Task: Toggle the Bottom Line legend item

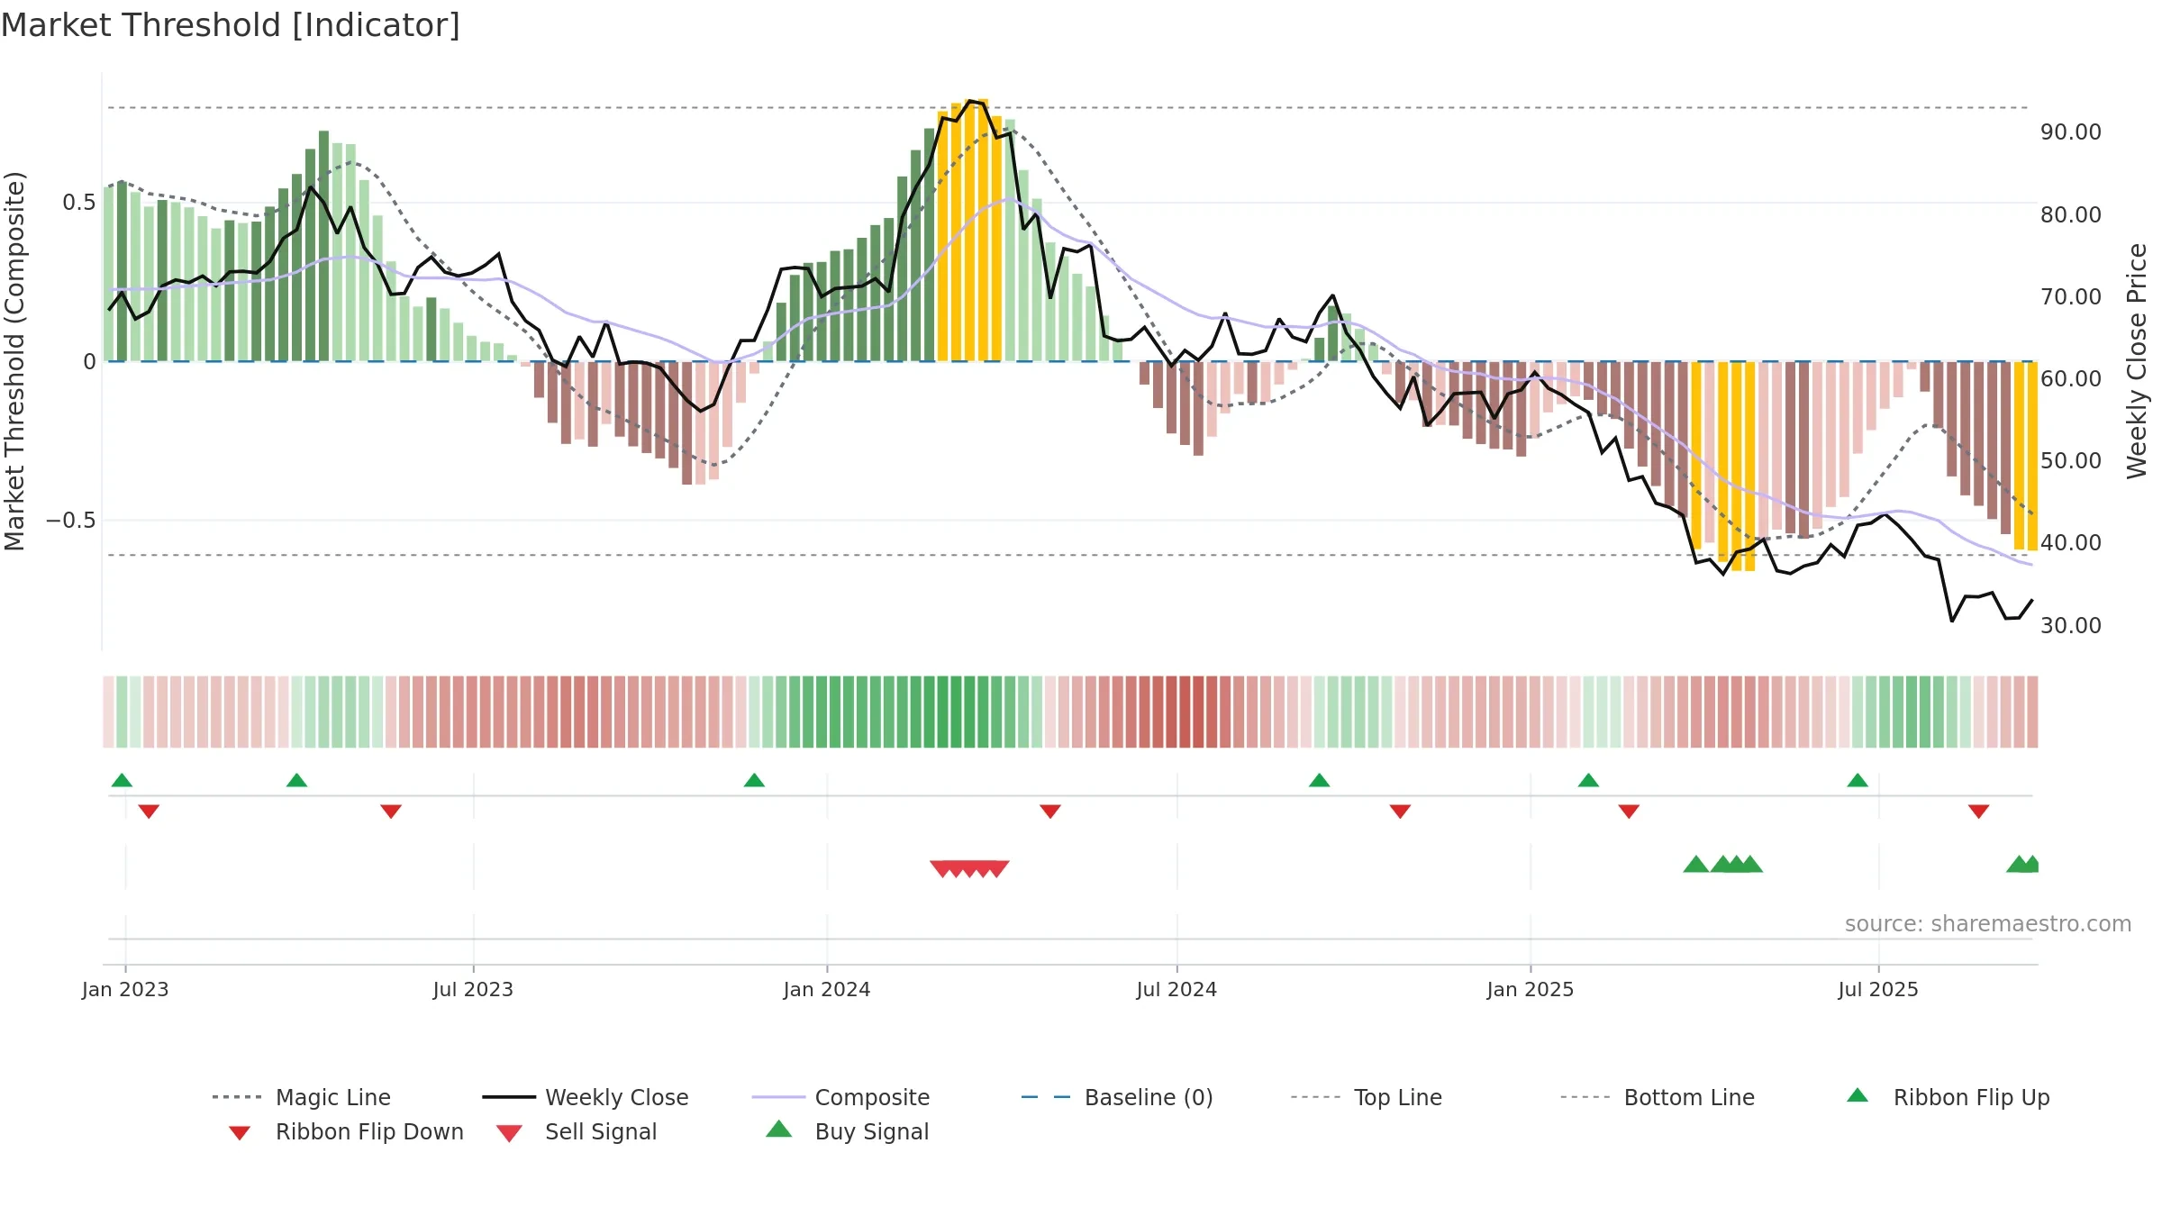Action: click(x=1658, y=1097)
